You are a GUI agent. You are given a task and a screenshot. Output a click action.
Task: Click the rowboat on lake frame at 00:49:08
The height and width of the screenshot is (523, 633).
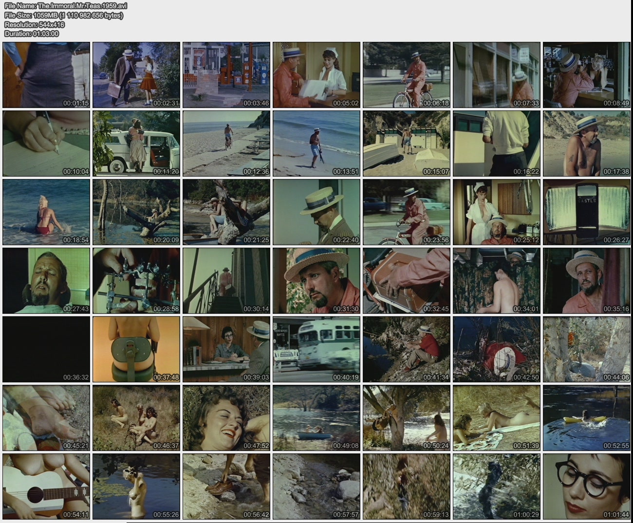316,417
